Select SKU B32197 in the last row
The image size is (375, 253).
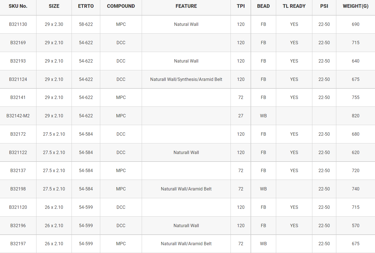18,244
